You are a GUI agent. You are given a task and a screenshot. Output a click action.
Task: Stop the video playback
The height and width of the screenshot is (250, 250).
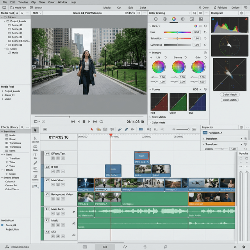84,121
